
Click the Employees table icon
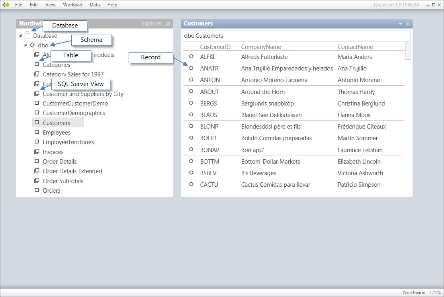point(37,132)
